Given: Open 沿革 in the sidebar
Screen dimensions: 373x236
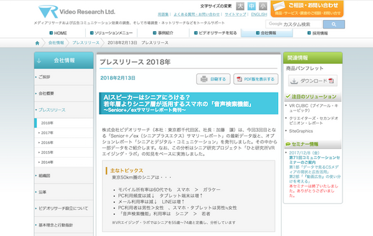Looking at the screenshot, I should (64, 192).
